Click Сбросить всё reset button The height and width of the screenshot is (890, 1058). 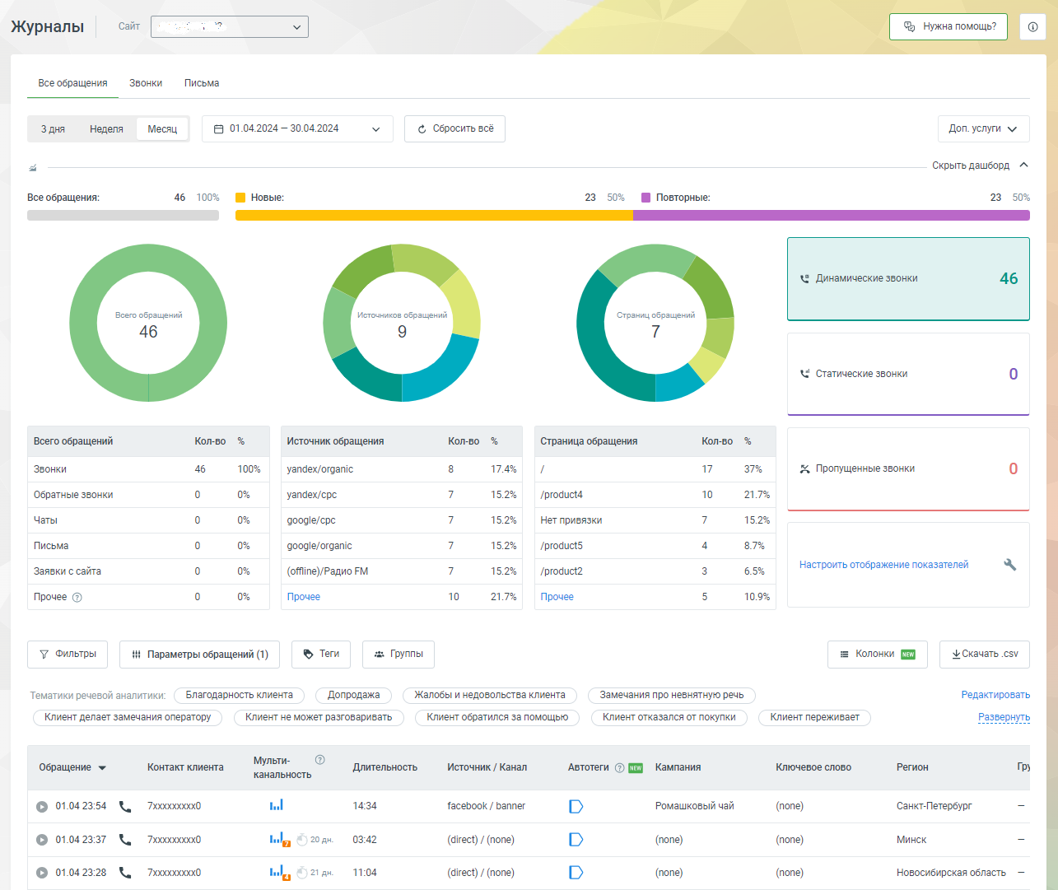click(454, 129)
